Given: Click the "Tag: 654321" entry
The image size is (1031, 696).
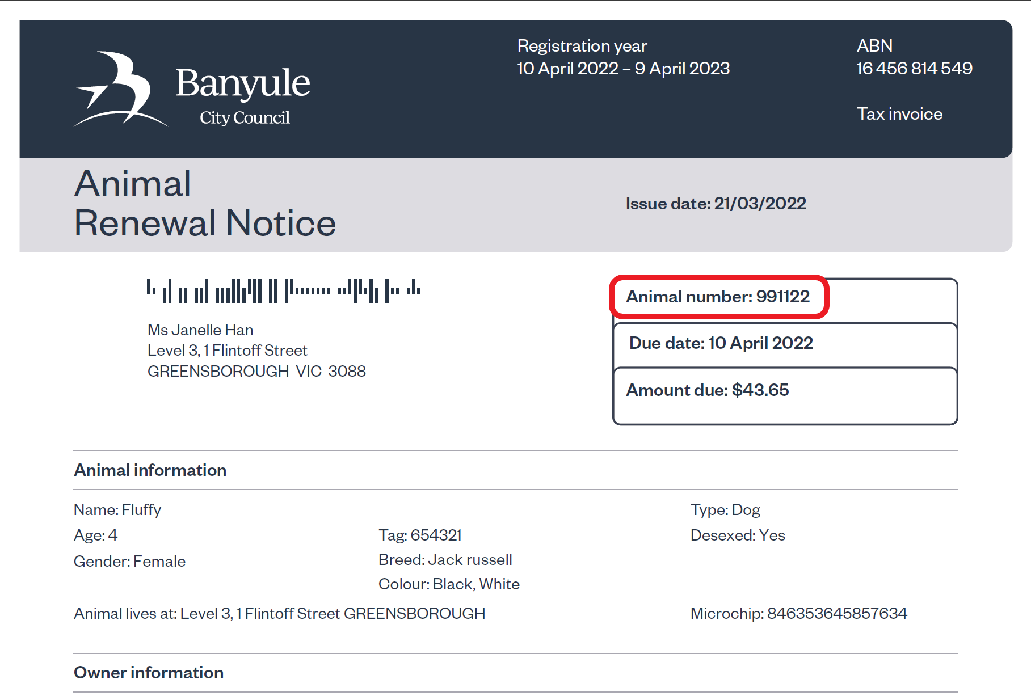Looking at the screenshot, I should pos(420,535).
